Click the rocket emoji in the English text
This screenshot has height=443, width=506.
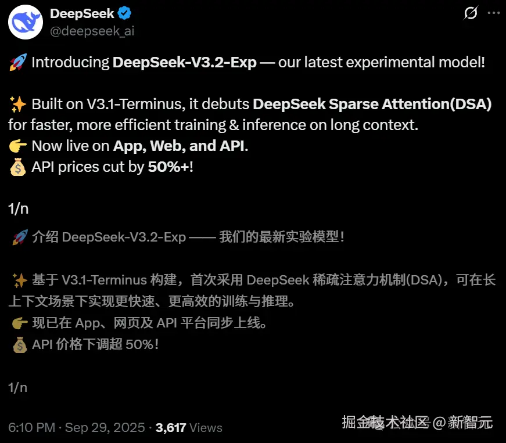pyautogui.click(x=18, y=62)
